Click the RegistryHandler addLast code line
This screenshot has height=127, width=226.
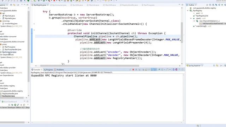pyautogui.click(x=111, y=58)
